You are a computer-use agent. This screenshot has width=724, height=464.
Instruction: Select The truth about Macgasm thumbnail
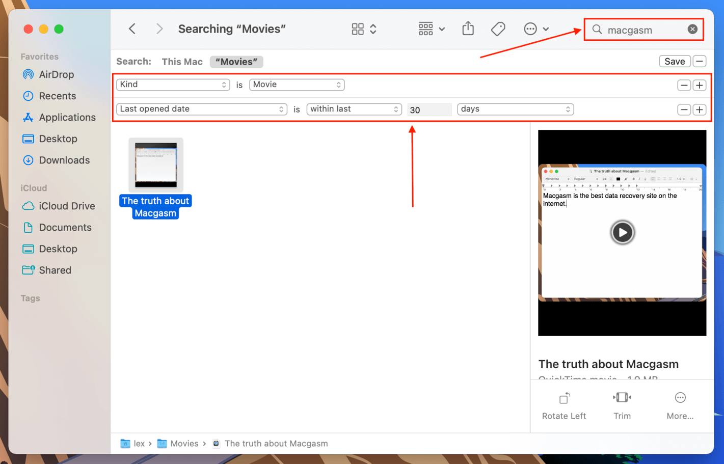click(156, 165)
